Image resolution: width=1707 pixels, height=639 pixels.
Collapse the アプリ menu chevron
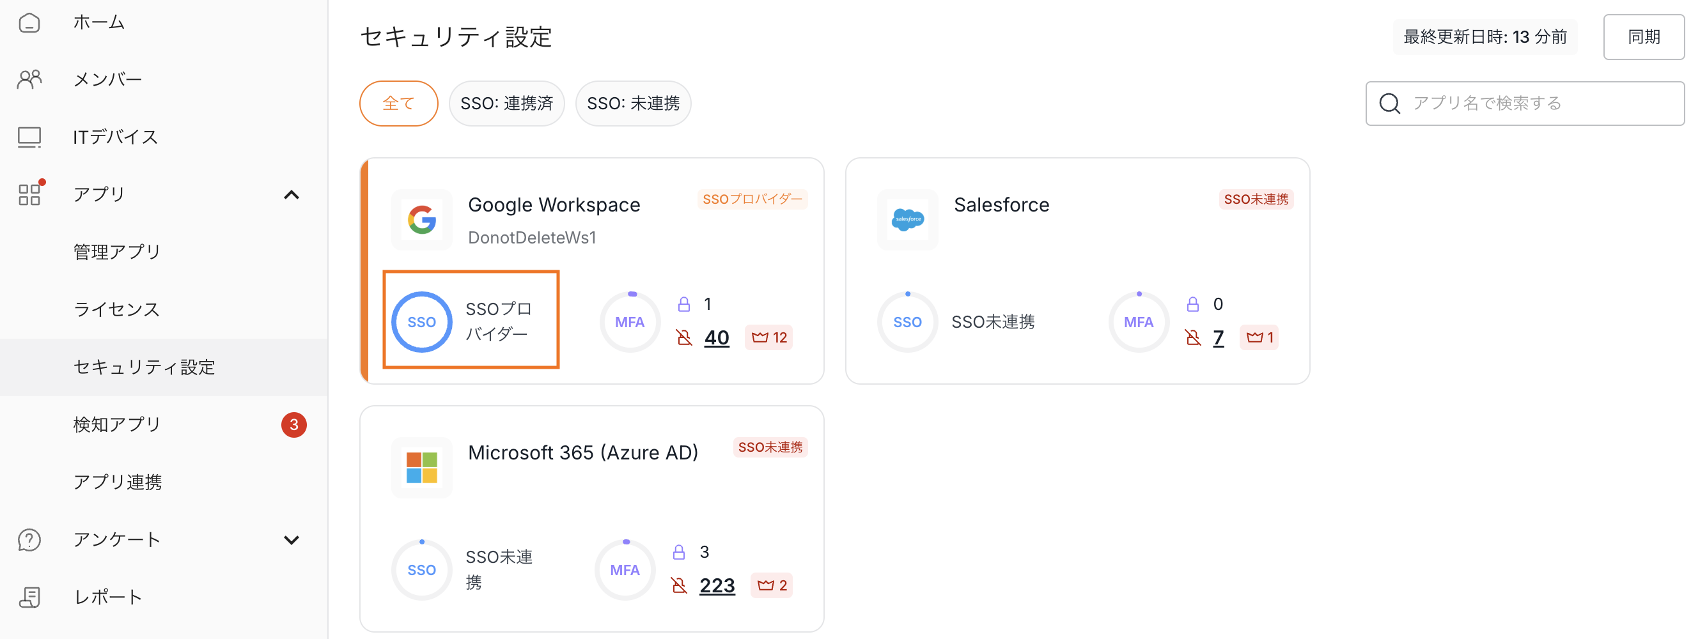(x=291, y=195)
